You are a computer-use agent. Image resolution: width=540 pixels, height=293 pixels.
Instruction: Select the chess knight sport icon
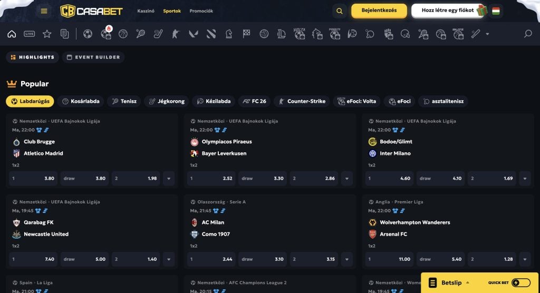229,34
